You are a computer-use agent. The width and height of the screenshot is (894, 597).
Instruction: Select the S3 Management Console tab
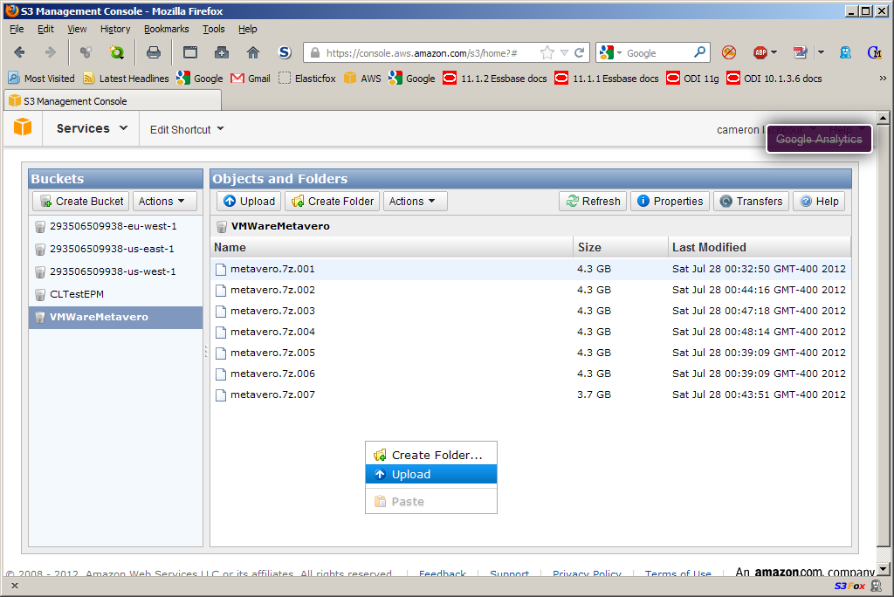click(x=113, y=101)
